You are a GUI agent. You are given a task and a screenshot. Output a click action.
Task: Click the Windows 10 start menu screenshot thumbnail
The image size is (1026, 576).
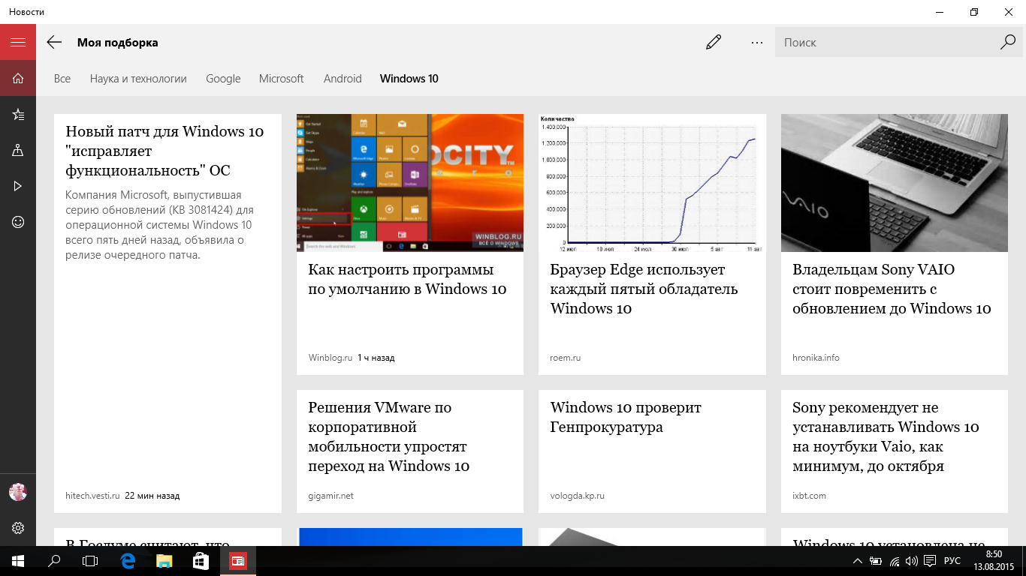tap(410, 183)
